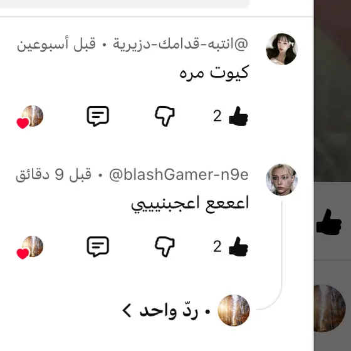Image resolution: width=351 pixels, height=351 pixels.
Task: Click the forest avatar beside "ردّ واحد"
Action: (234, 310)
